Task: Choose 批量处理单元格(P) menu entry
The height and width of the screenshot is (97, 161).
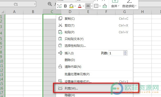Action: click(95, 74)
